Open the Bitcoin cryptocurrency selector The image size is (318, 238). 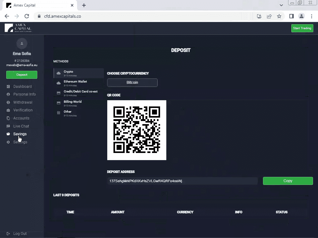coord(132,83)
